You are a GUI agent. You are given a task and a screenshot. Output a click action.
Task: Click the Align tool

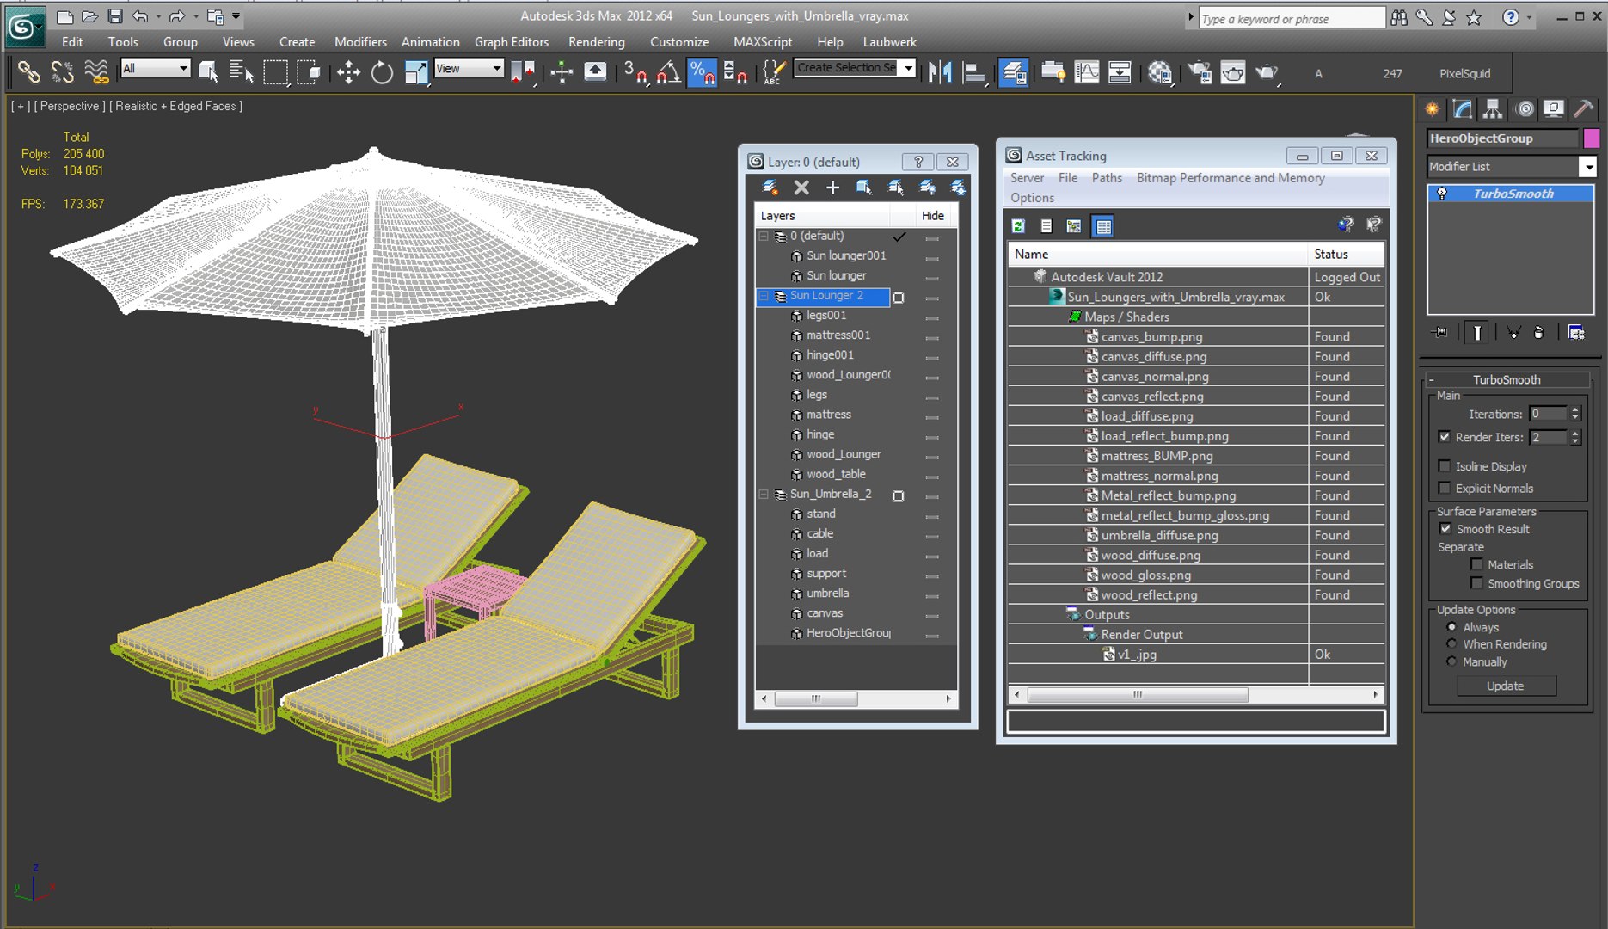974,73
